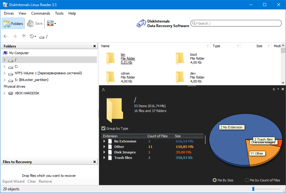Image resolution: width=286 pixels, height=193 pixels.
Task: Click into the Search field
Action: pyautogui.click(x=238, y=23)
